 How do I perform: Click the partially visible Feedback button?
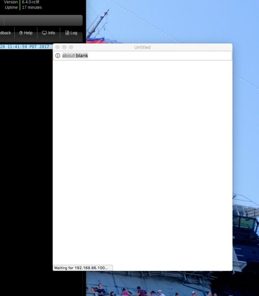tap(6, 33)
